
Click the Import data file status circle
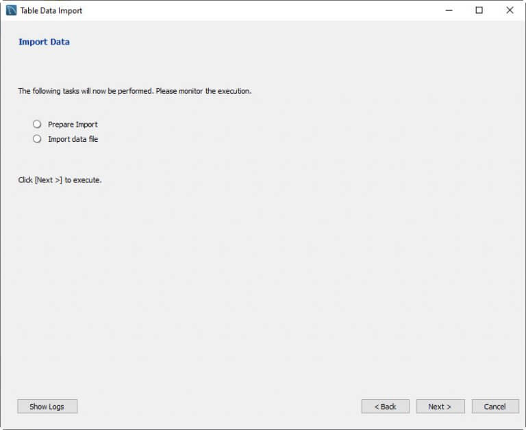pos(37,139)
